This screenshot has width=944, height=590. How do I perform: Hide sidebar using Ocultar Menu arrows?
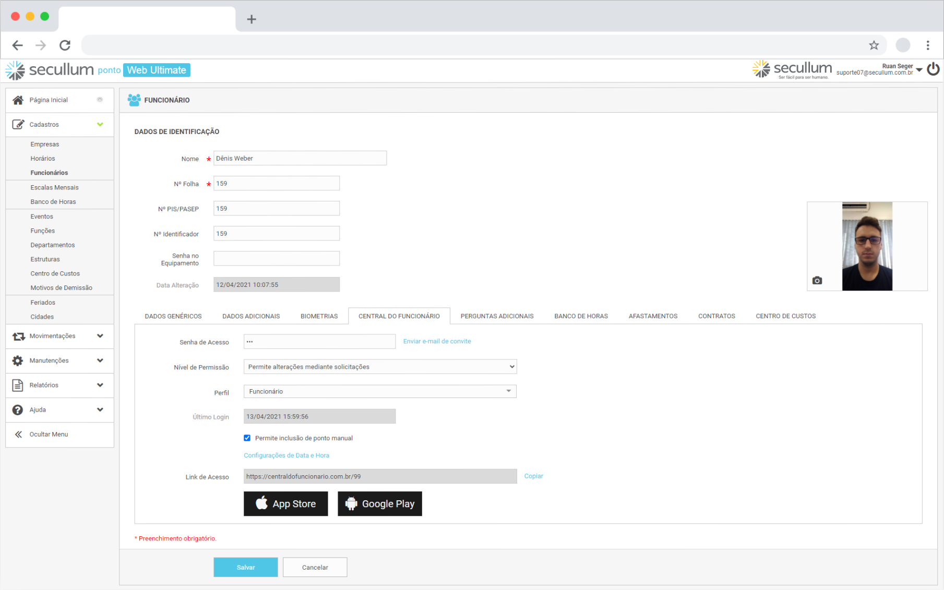(x=18, y=434)
